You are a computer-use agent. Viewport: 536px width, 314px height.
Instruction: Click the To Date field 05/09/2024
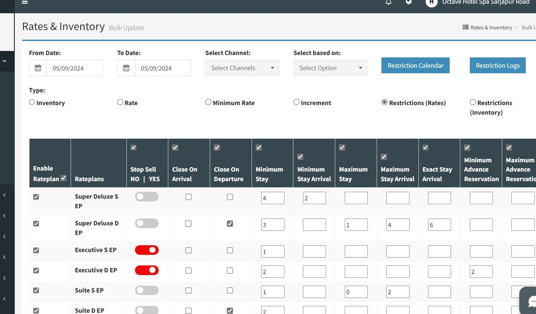[163, 68]
